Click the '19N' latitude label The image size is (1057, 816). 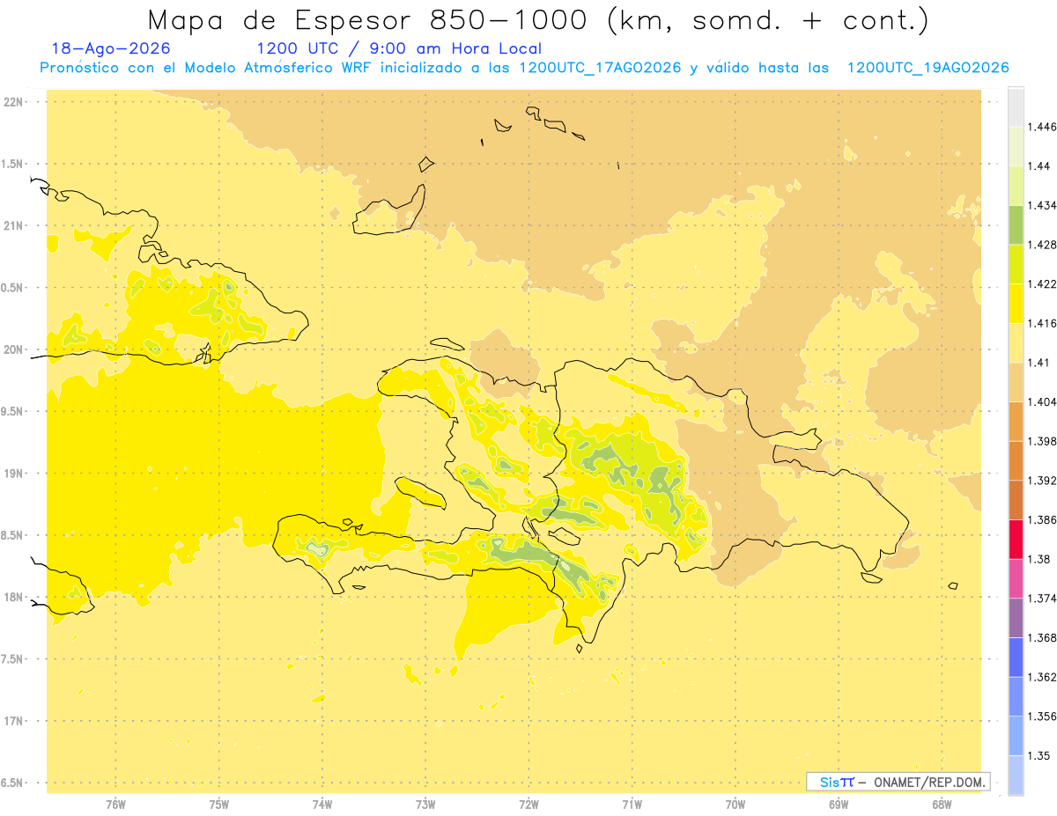pyautogui.click(x=12, y=474)
